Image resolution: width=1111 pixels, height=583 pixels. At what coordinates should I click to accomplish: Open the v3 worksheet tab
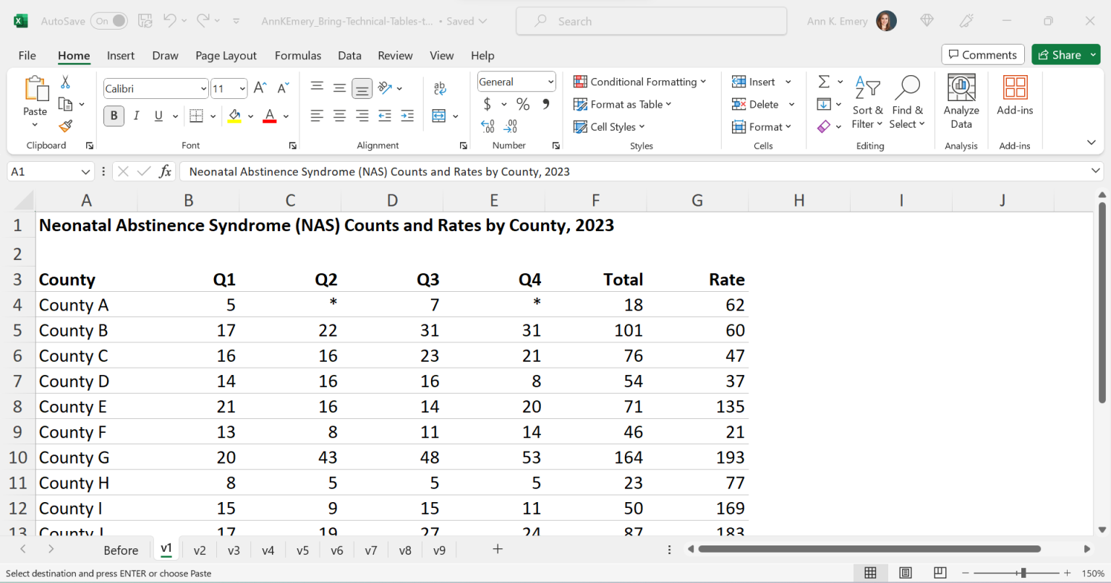pyautogui.click(x=234, y=550)
